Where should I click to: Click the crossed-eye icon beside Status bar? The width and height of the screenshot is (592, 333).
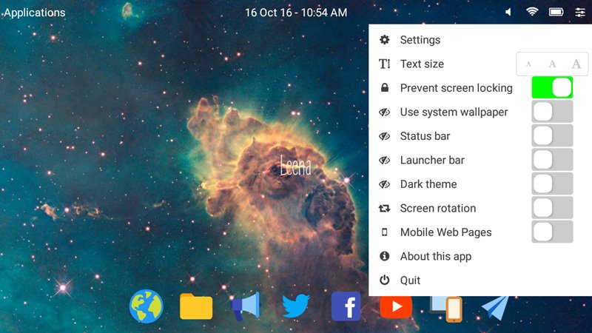384,136
